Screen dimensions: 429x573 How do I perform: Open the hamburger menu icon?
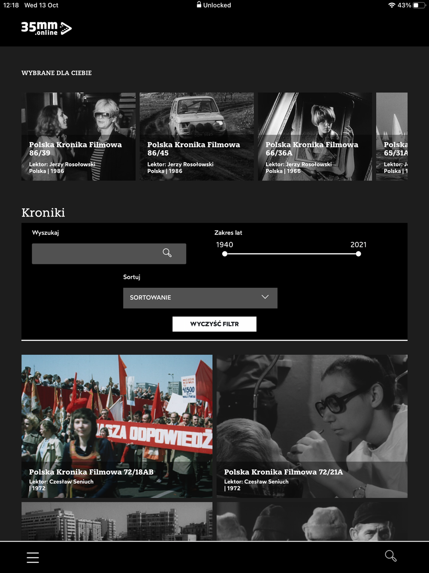[33, 557]
